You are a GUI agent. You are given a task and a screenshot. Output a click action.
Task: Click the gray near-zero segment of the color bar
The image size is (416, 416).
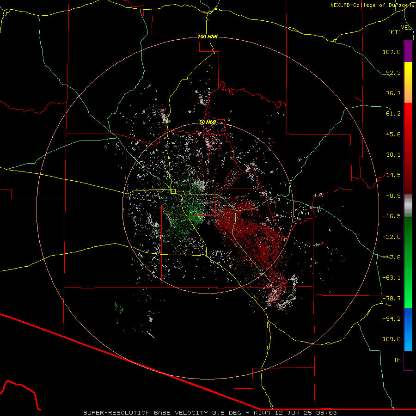pos(408,206)
